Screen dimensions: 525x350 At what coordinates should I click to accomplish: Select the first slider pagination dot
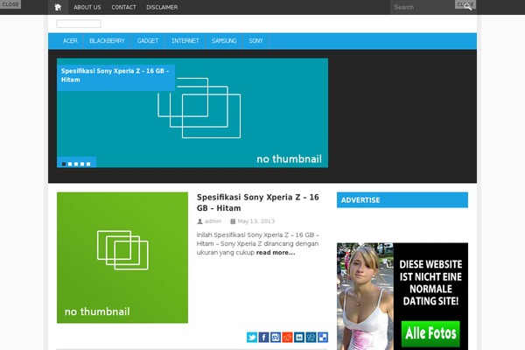point(64,164)
